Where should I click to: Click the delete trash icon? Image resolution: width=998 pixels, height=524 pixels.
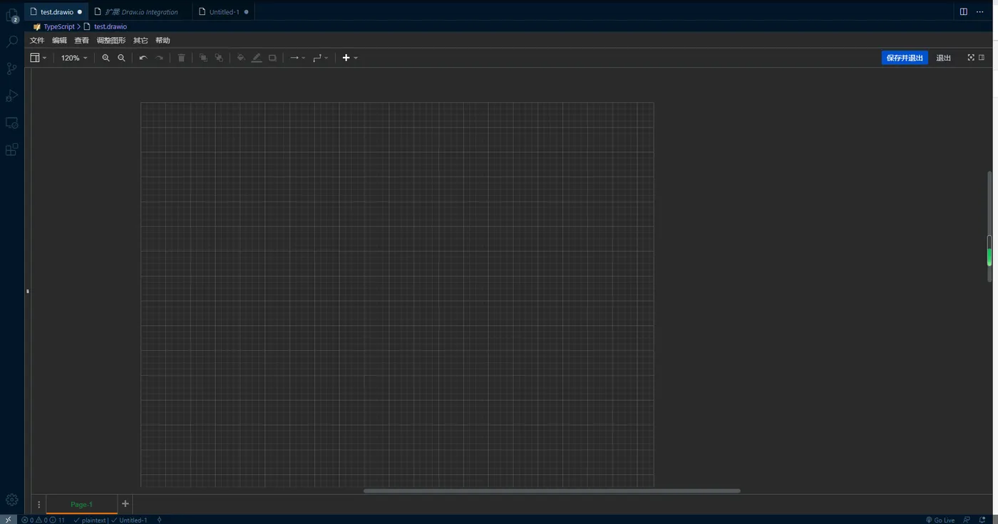181,58
